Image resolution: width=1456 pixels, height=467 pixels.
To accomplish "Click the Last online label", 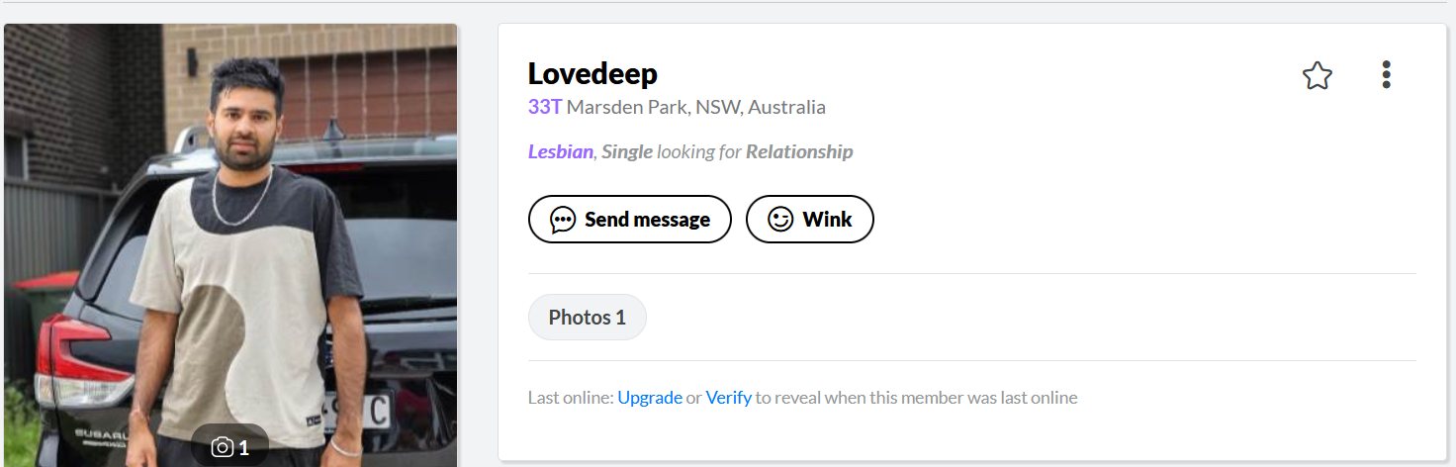I will tap(571, 398).
